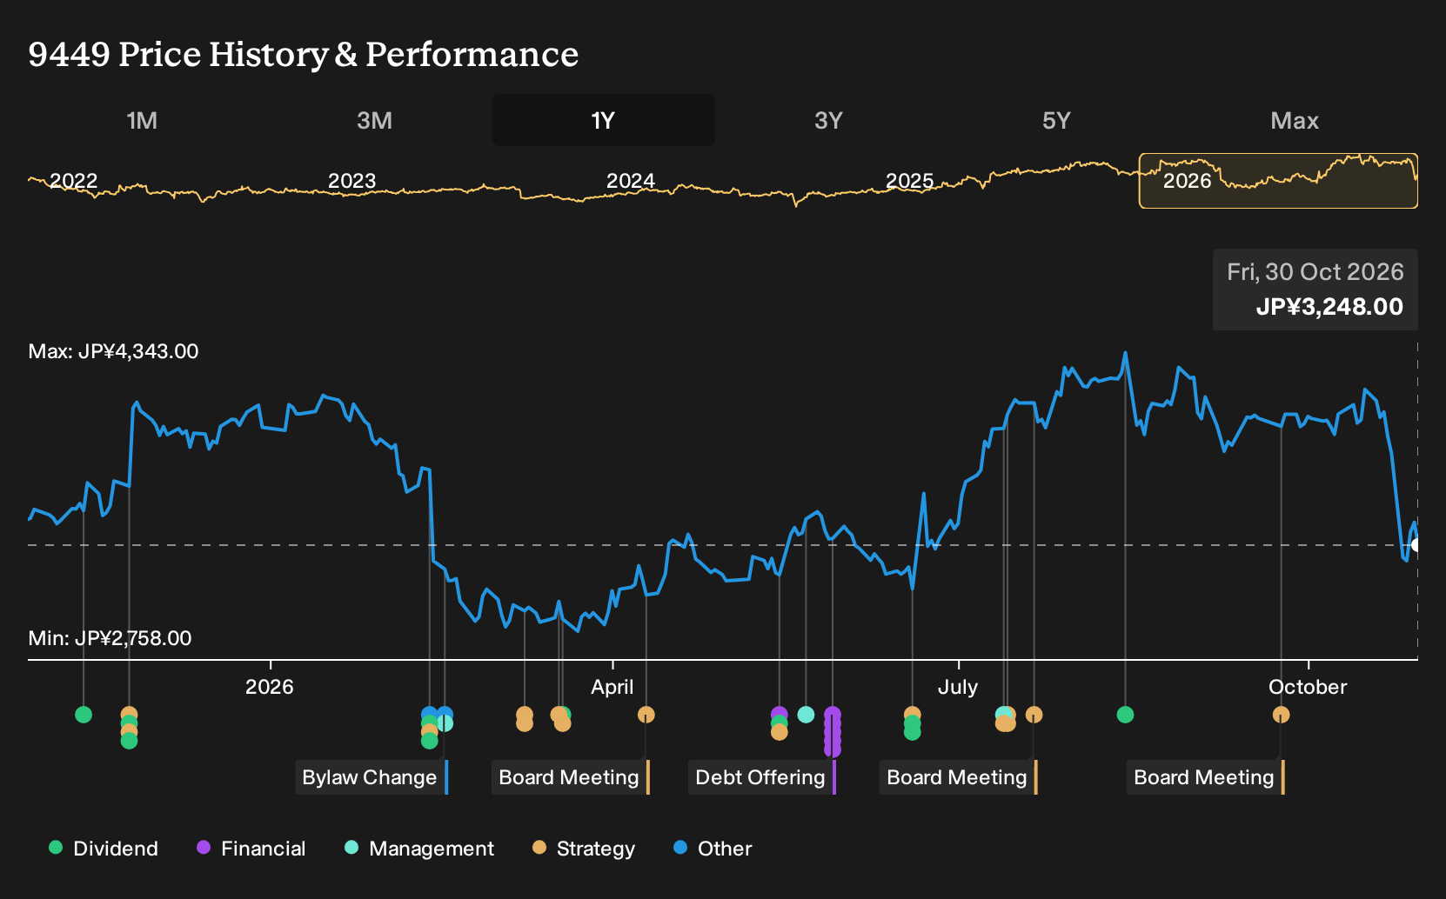Screen dimensions: 1446x899
Task: Click the Min: JP¥2,758.00 label
Action: coord(110,638)
